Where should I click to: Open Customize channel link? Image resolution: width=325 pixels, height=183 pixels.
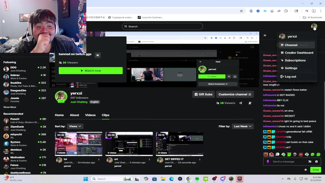(x=235, y=94)
